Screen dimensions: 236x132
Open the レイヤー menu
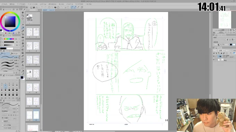point(43,4)
